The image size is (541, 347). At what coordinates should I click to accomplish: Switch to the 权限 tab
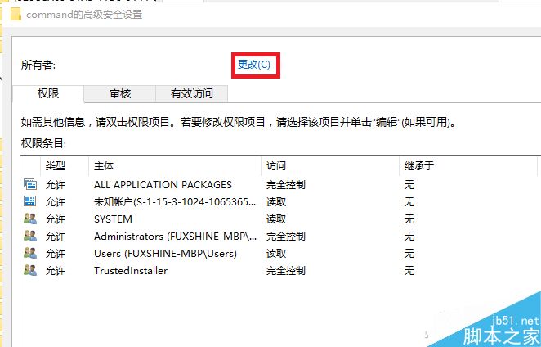48,93
